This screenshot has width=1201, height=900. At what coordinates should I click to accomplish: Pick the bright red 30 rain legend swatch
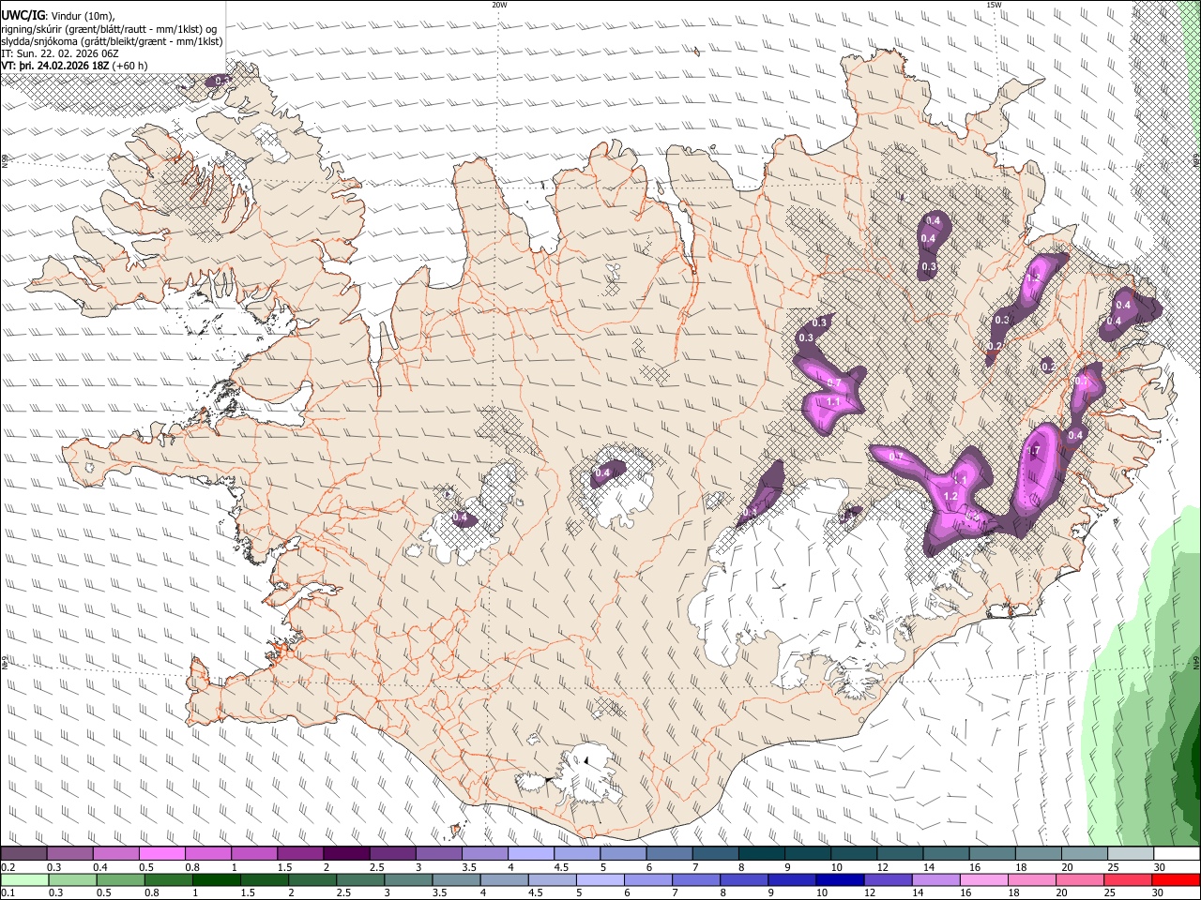pyautogui.click(x=1176, y=880)
